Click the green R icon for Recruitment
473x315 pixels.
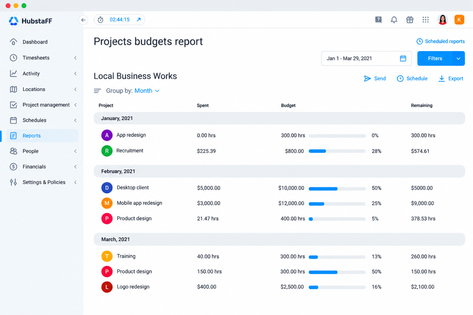(x=107, y=151)
